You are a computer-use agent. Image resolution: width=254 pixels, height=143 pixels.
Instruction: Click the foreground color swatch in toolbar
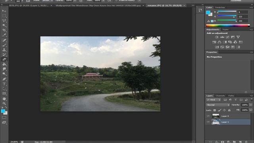(3, 111)
